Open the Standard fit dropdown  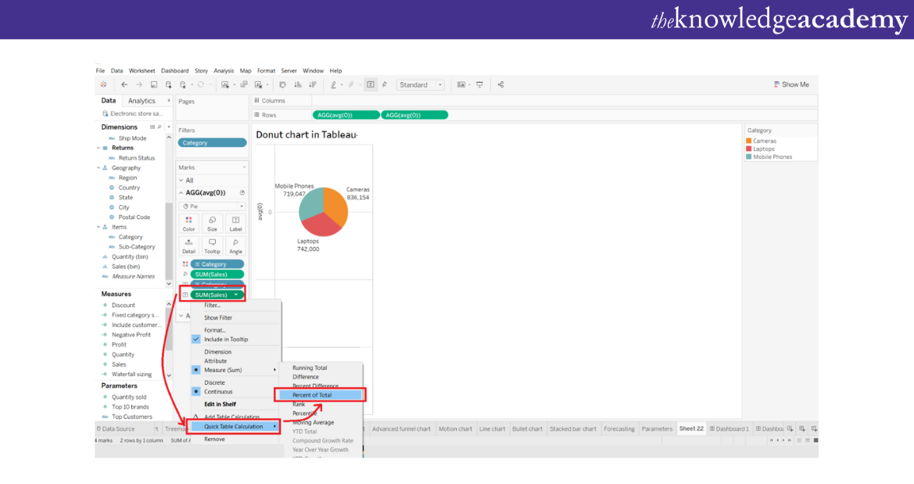pos(421,84)
